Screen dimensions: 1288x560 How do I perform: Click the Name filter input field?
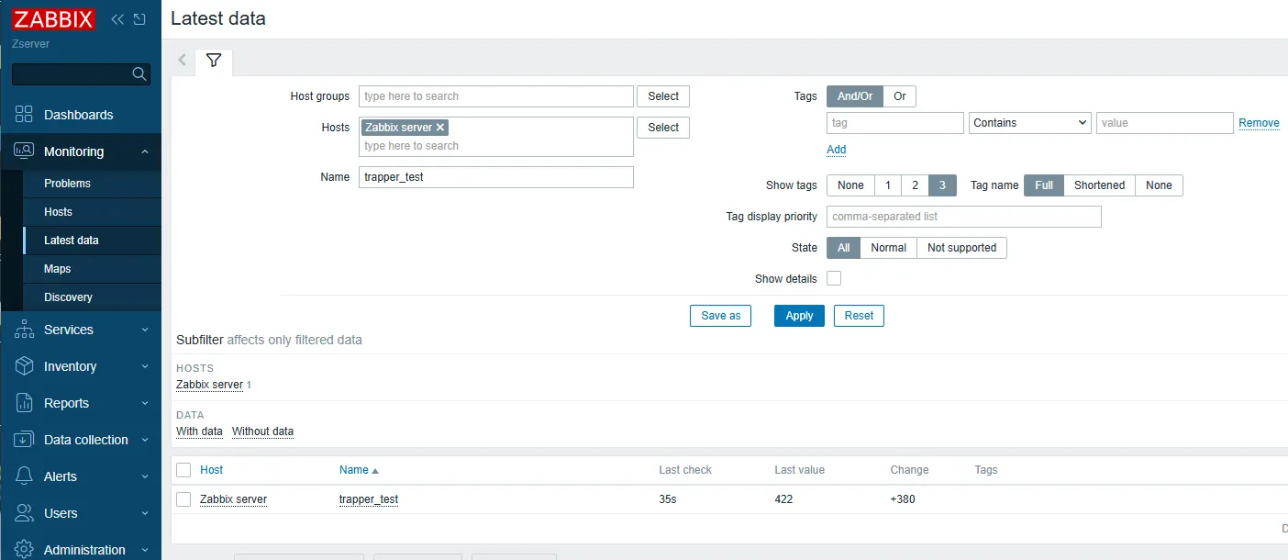pyautogui.click(x=495, y=177)
